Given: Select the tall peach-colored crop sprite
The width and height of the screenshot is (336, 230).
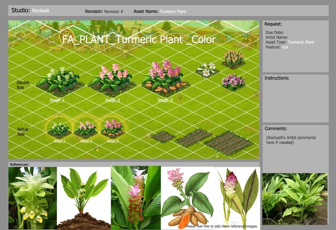Looking at the screenshot, I should pos(233,58).
